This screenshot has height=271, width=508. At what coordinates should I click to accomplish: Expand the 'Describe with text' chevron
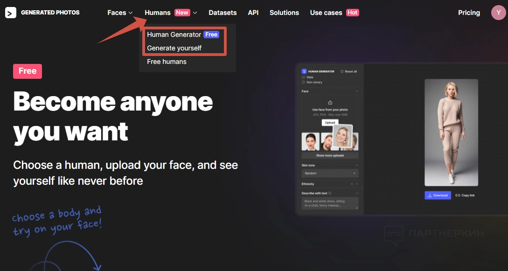coord(357,193)
